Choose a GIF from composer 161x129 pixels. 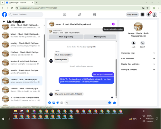pos(62,103)
